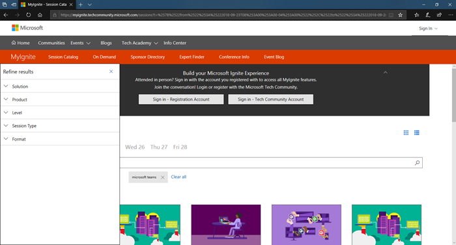Close the MyIgnite Session Catalog tab
The height and width of the screenshot is (245, 456).
[71, 5]
